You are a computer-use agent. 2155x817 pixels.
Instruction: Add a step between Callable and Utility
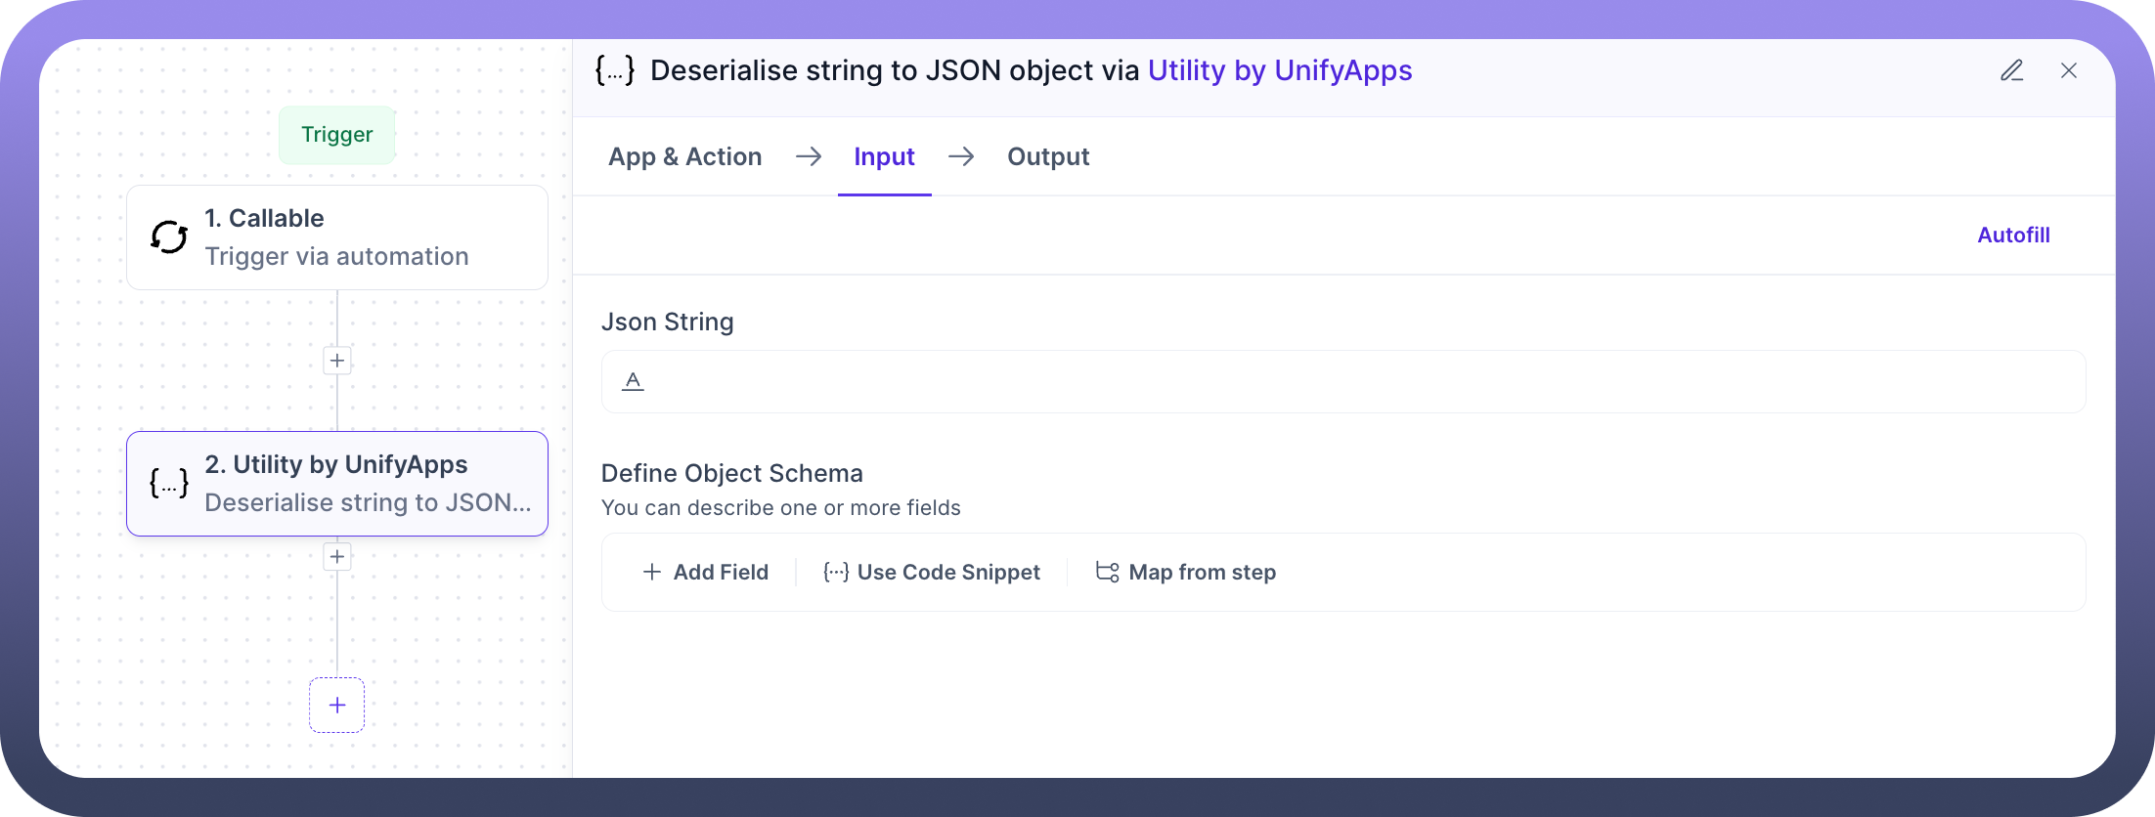(x=337, y=361)
